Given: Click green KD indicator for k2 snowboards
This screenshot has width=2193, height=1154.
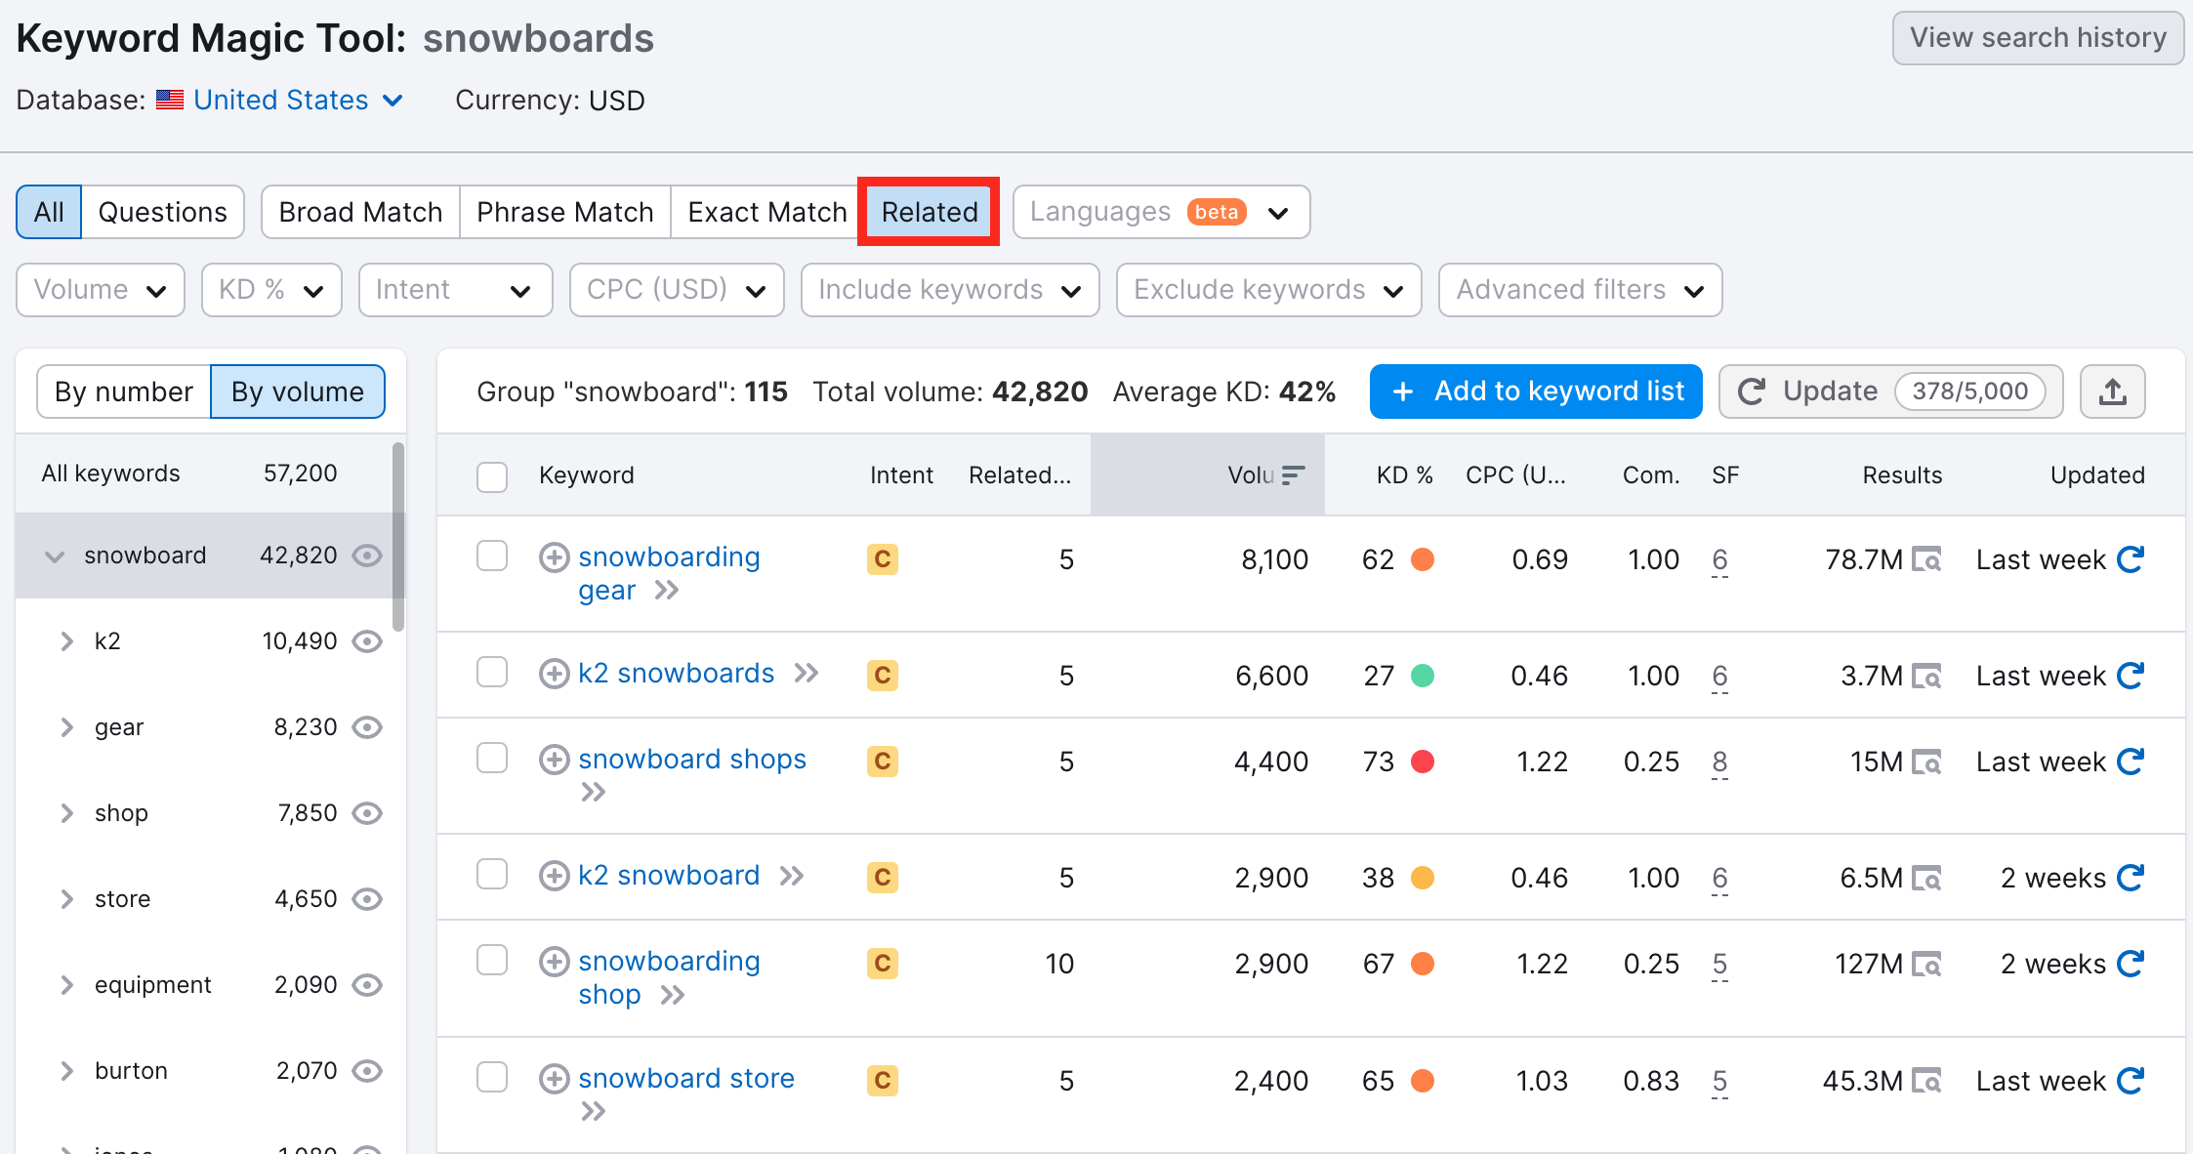Looking at the screenshot, I should tap(1423, 676).
